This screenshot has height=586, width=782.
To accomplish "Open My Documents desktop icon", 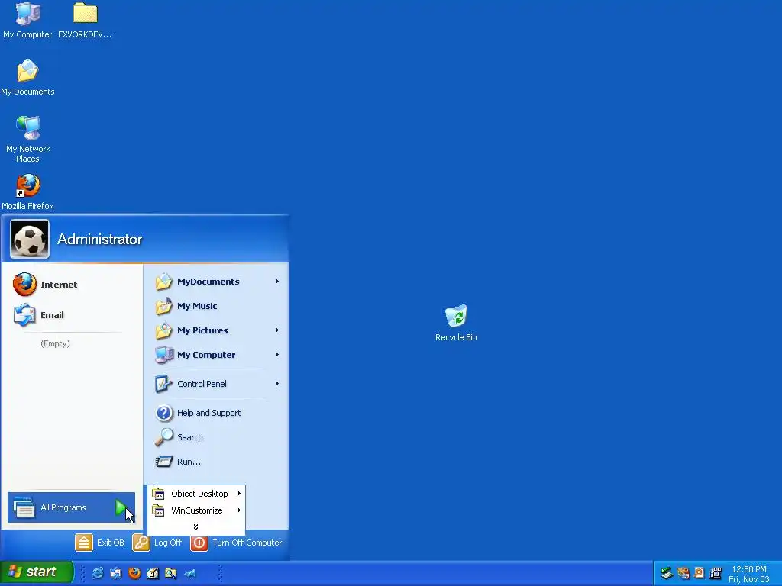I will tap(27, 77).
